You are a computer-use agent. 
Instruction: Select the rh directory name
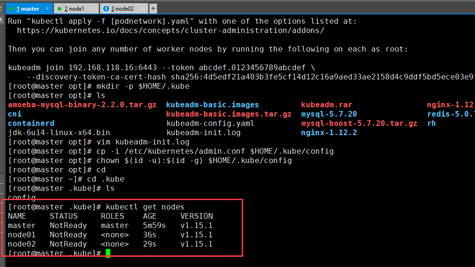431,123
